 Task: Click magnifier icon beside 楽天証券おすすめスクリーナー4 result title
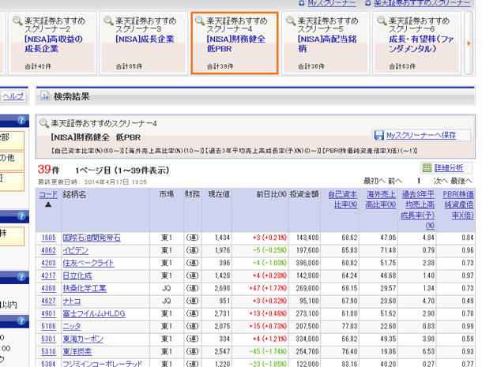click(44, 123)
